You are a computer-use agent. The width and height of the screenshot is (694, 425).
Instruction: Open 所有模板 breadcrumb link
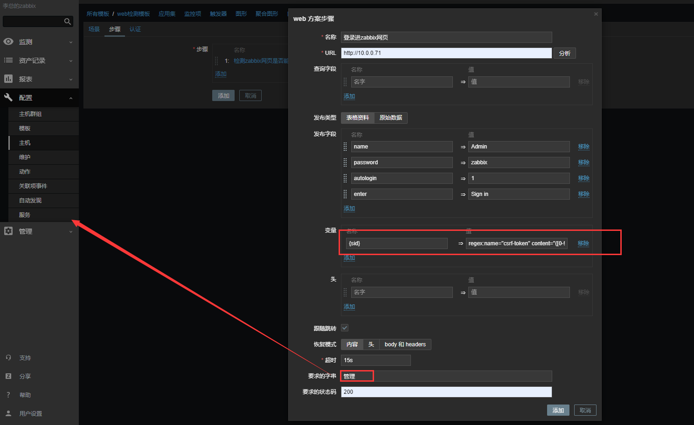click(97, 14)
